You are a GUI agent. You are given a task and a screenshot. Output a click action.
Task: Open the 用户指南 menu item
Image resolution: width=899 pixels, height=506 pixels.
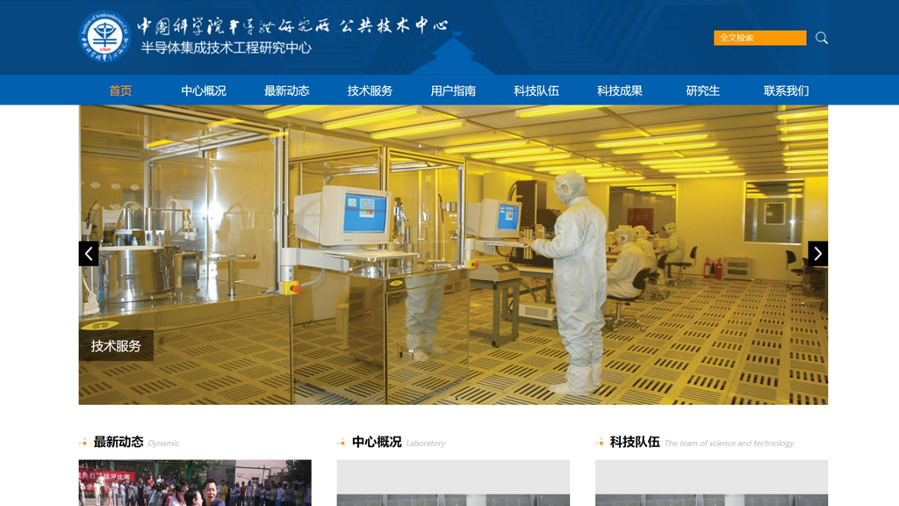coord(453,90)
